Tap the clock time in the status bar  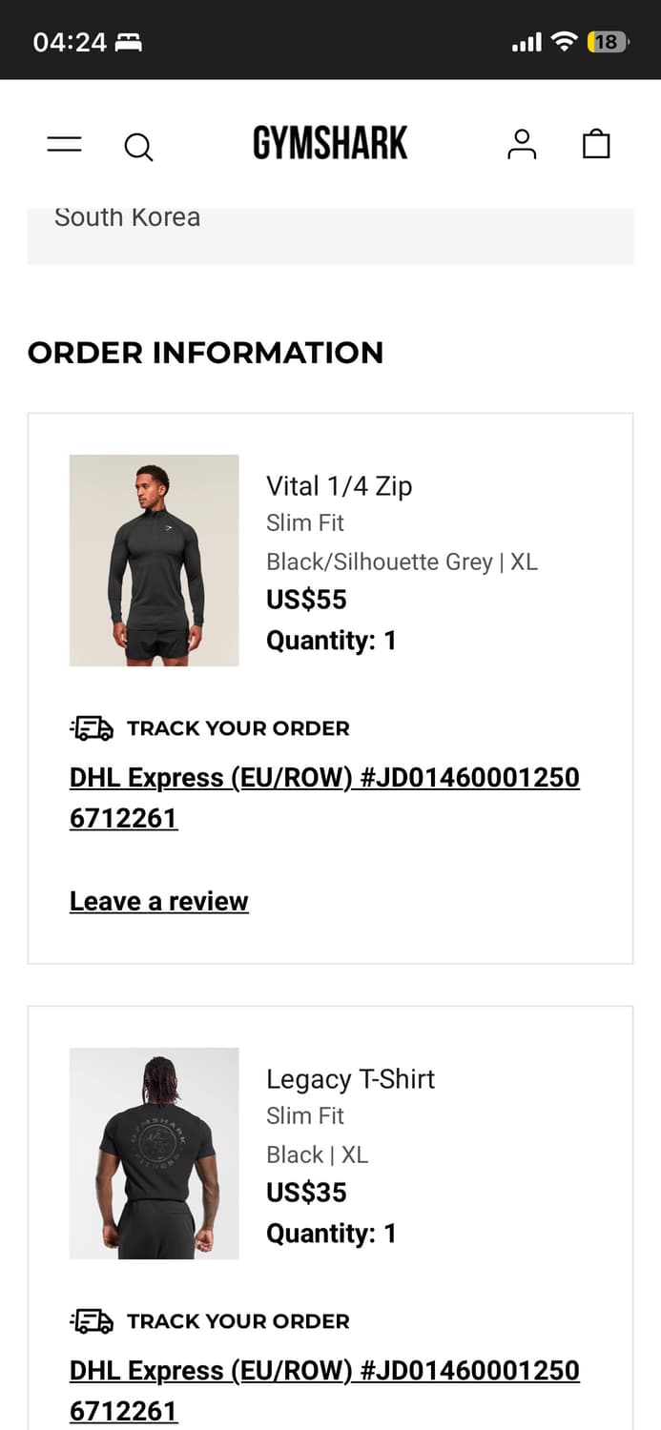[x=59, y=41]
